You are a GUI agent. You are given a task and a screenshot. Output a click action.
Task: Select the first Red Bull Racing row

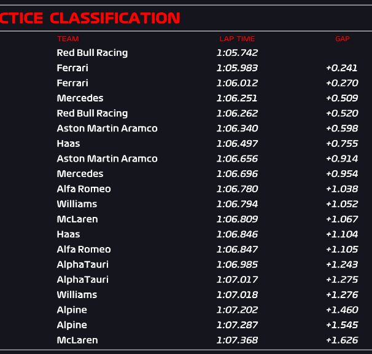pyautogui.click(x=186, y=53)
